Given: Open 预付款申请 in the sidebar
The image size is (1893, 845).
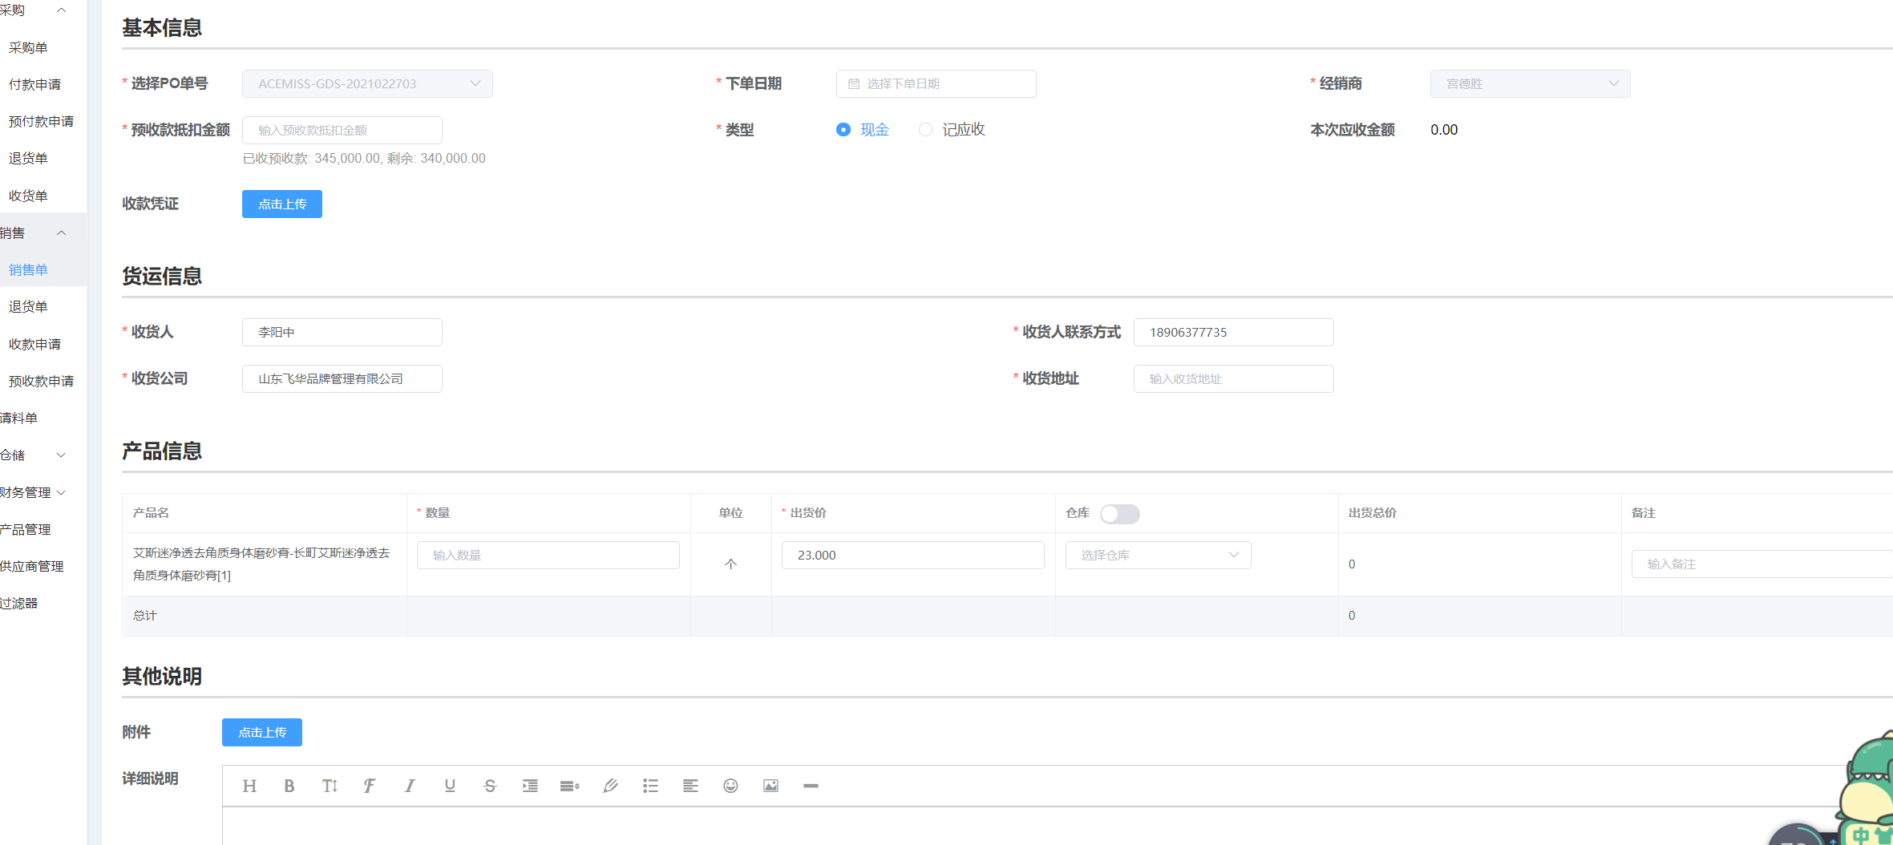Looking at the screenshot, I should 41,122.
